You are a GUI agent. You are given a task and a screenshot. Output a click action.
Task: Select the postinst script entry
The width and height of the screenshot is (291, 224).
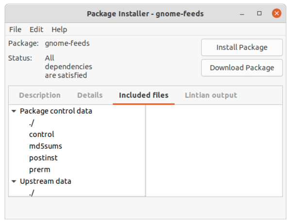click(x=44, y=158)
